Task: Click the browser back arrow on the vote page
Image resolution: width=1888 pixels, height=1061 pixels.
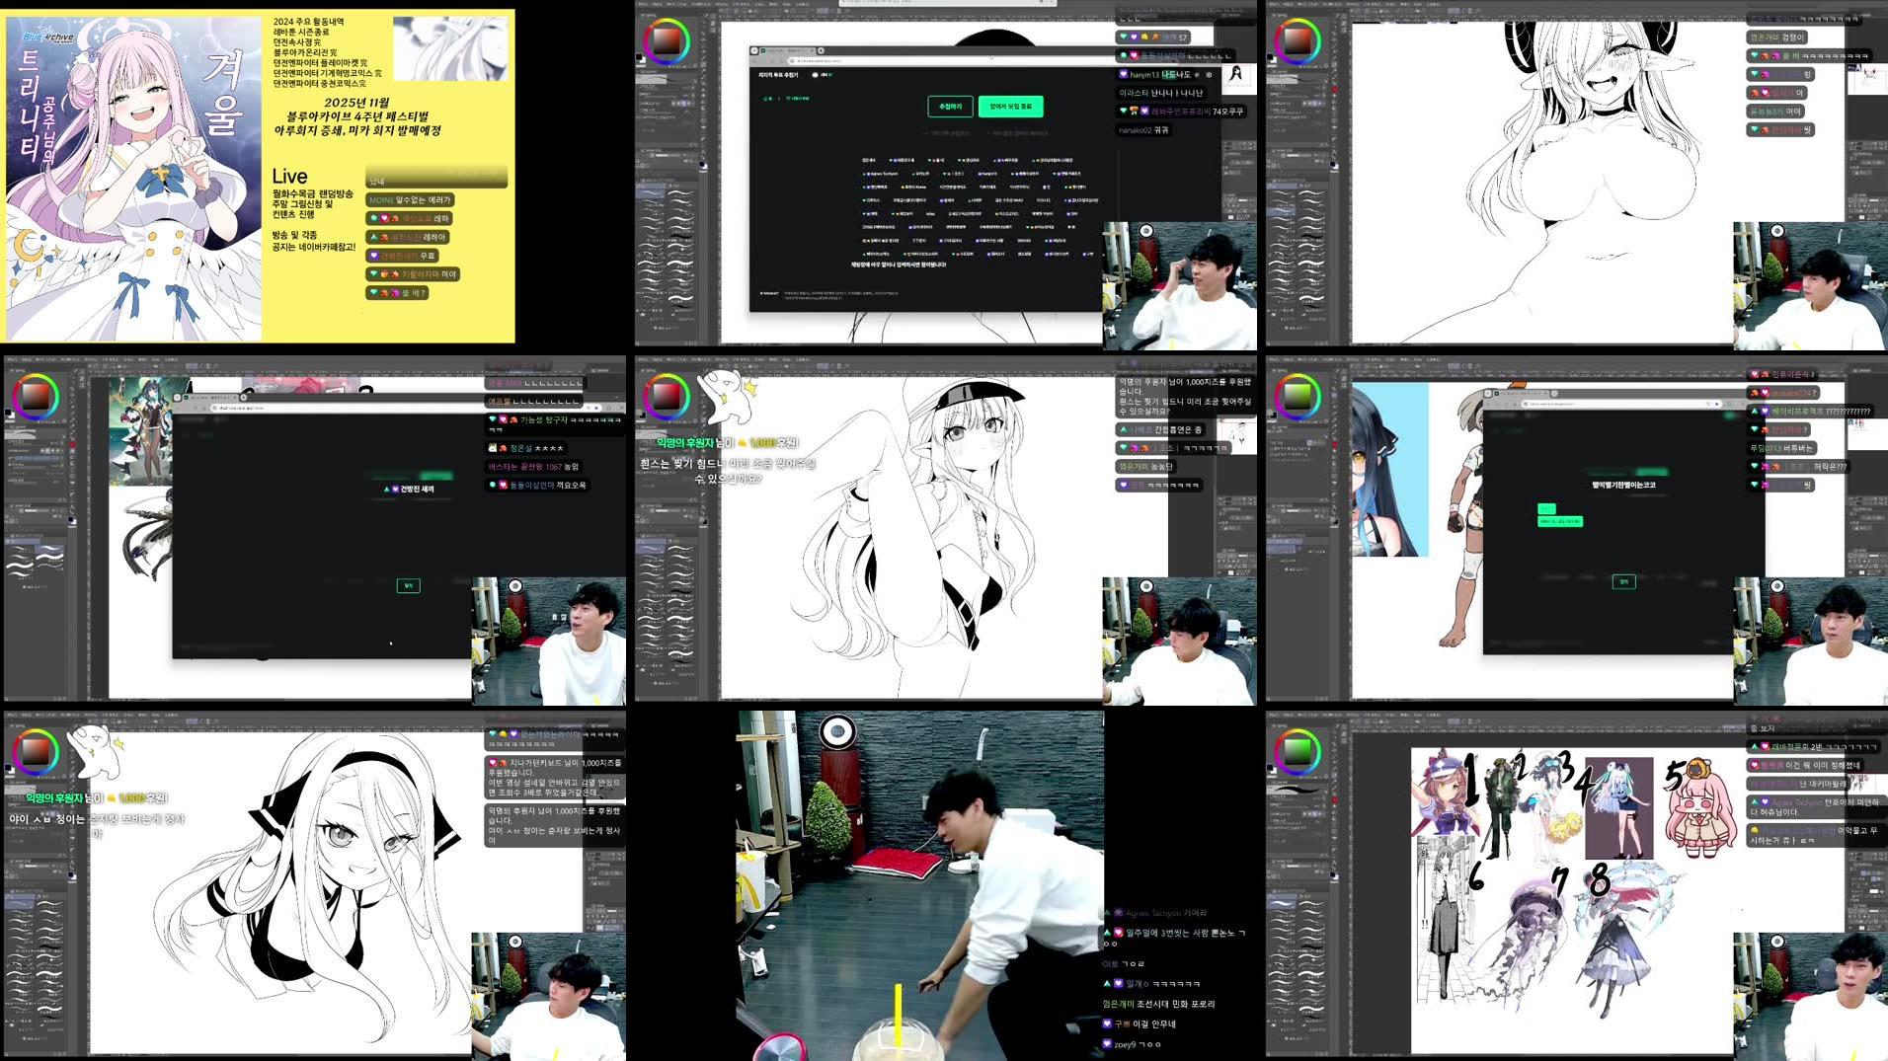Action: tap(753, 61)
